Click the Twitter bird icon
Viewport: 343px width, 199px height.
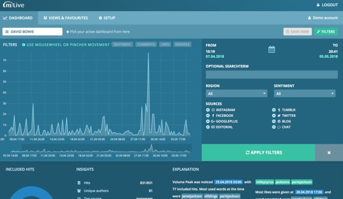[x=279, y=116]
